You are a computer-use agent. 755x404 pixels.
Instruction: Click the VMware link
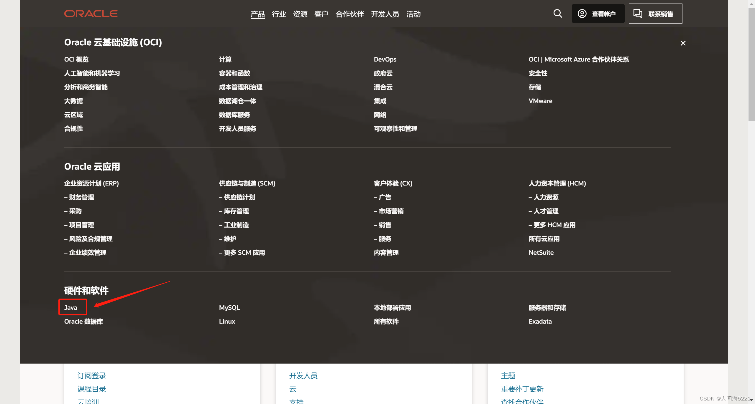coord(540,101)
